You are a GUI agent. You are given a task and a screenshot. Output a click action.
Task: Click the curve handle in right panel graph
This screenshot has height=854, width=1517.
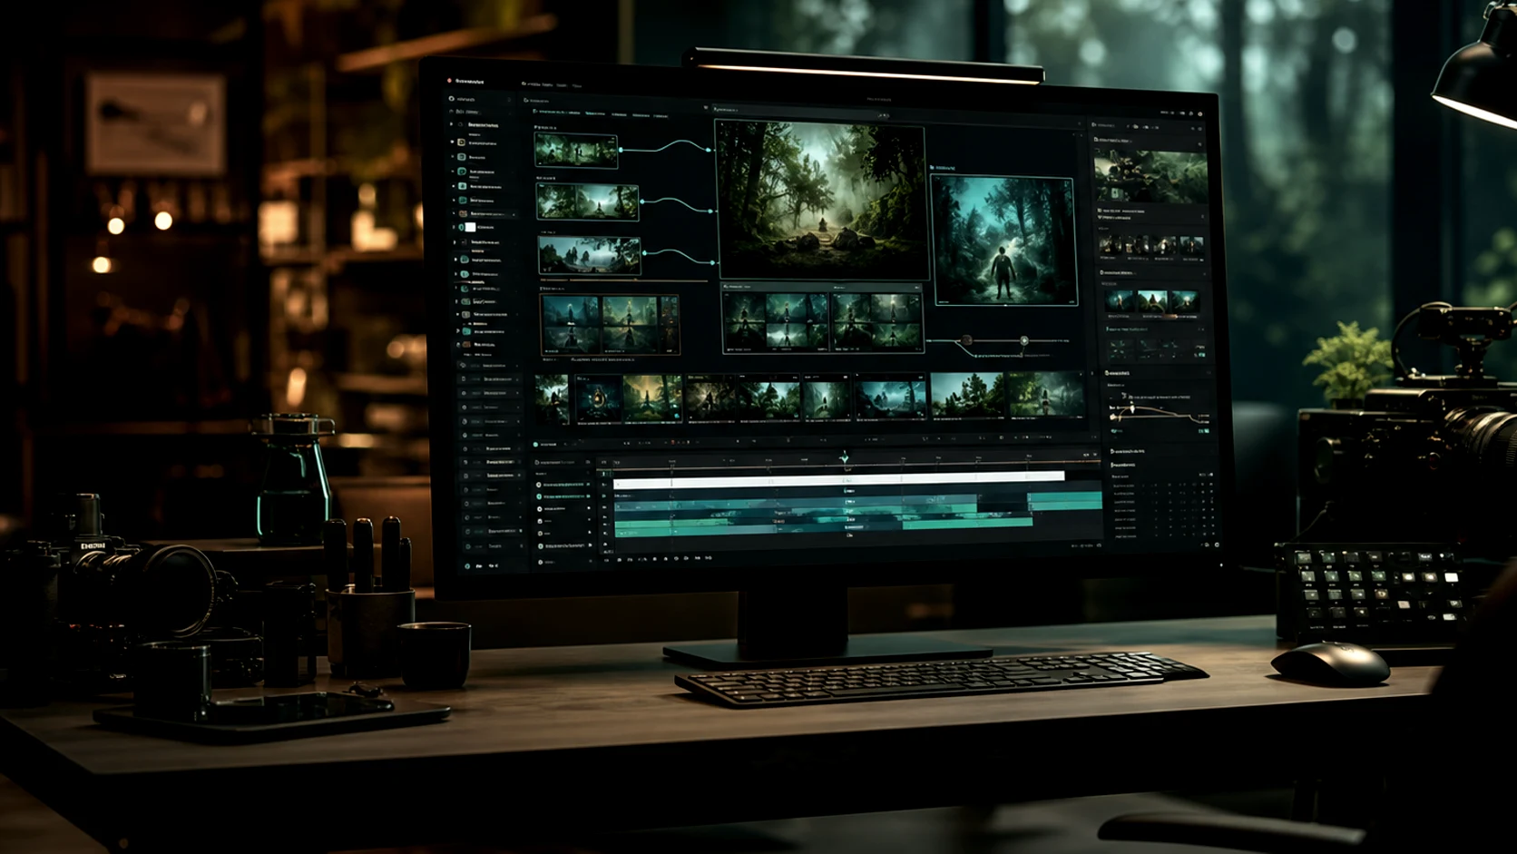coord(1131,408)
